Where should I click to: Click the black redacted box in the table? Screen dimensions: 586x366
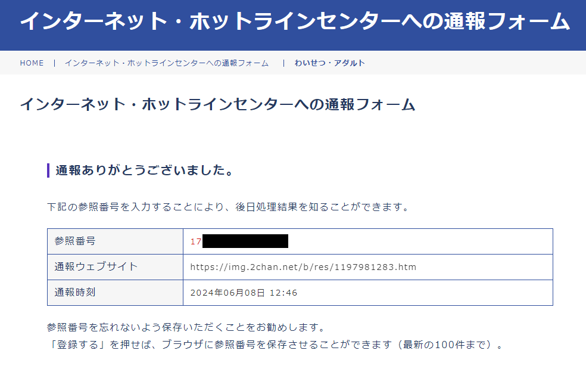(245, 241)
